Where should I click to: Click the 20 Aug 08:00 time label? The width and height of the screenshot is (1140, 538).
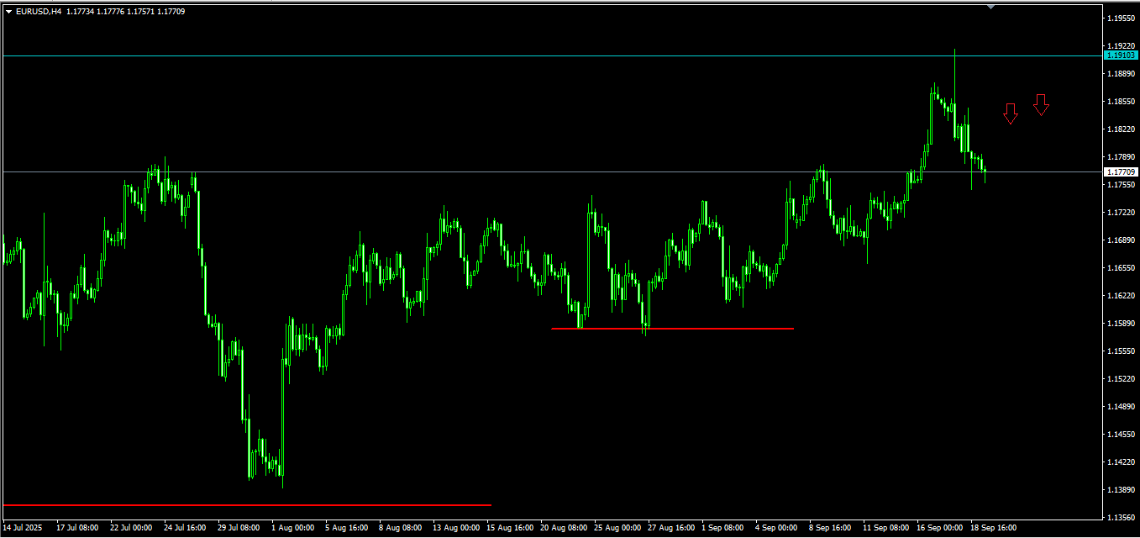(x=562, y=528)
